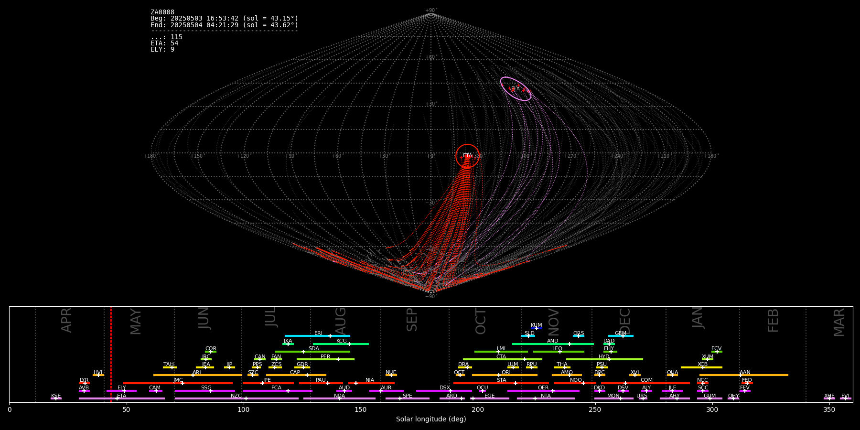Click the QUA shower label
Image resolution: width=860 pixels, height=430 pixels.
pos(673,373)
